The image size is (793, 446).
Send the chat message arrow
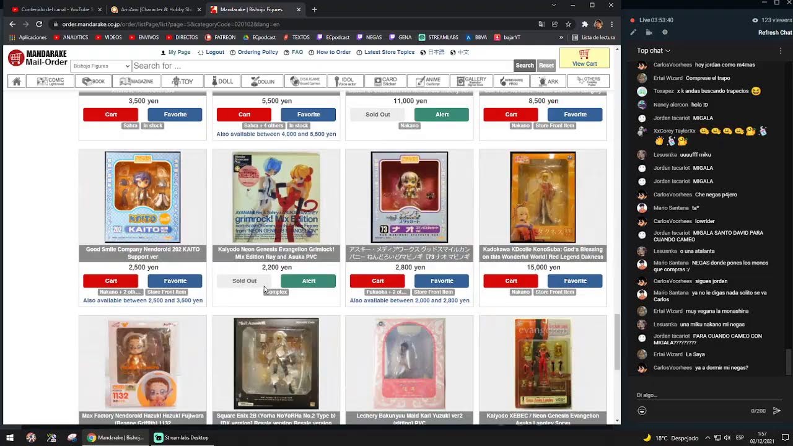[776, 411]
